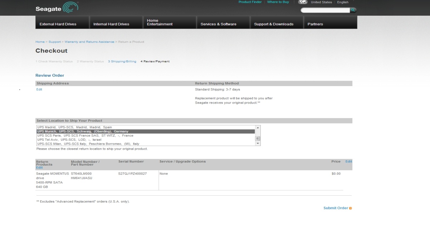This screenshot has width=430, height=231.
Task: Open External Hard Drives menu
Action: point(62,22)
